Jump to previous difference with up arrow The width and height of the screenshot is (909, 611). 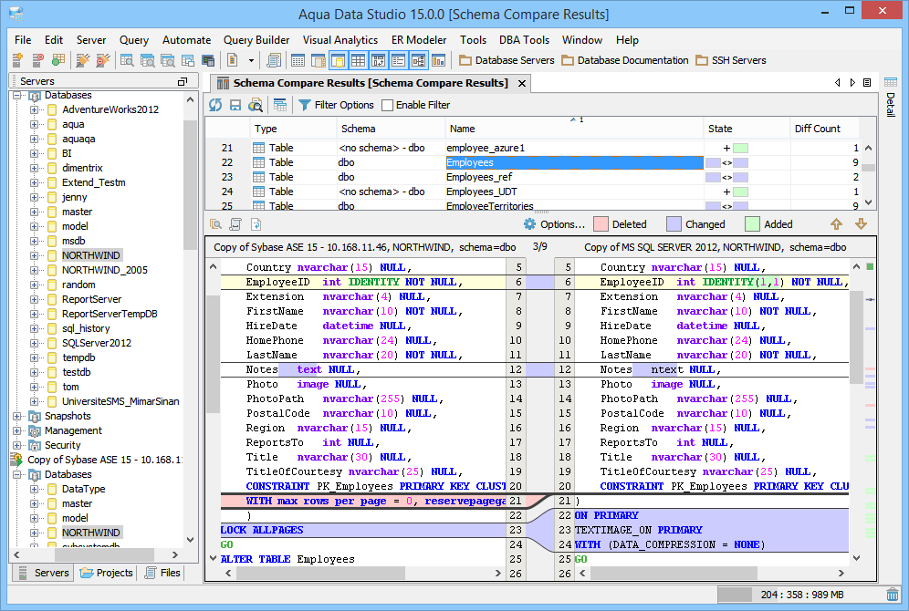pos(836,223)
